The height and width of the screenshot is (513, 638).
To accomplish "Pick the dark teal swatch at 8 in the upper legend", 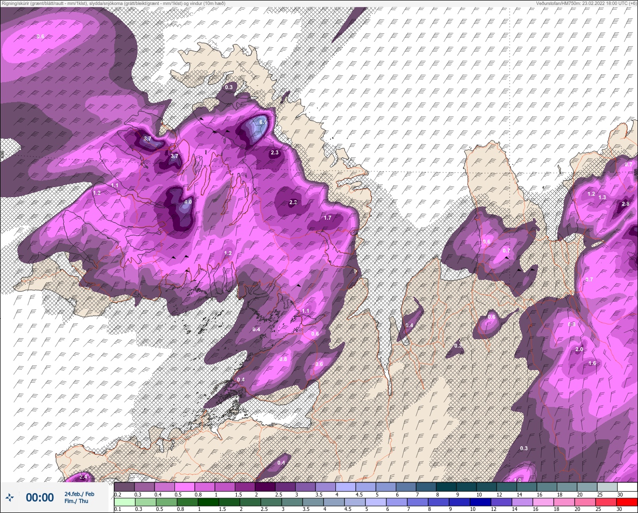I will pos(446,487).
